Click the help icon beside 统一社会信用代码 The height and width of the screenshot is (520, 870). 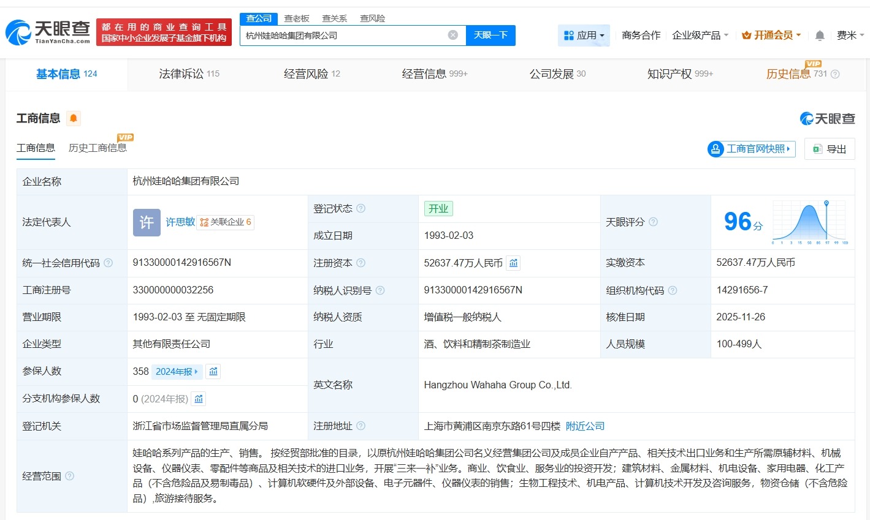pos(107,263)
